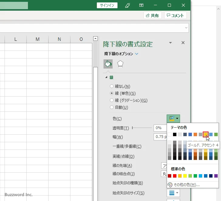Pick the darkest green shade swatch
Viewport: 221px width, 201px height.
tap(216, 158)
